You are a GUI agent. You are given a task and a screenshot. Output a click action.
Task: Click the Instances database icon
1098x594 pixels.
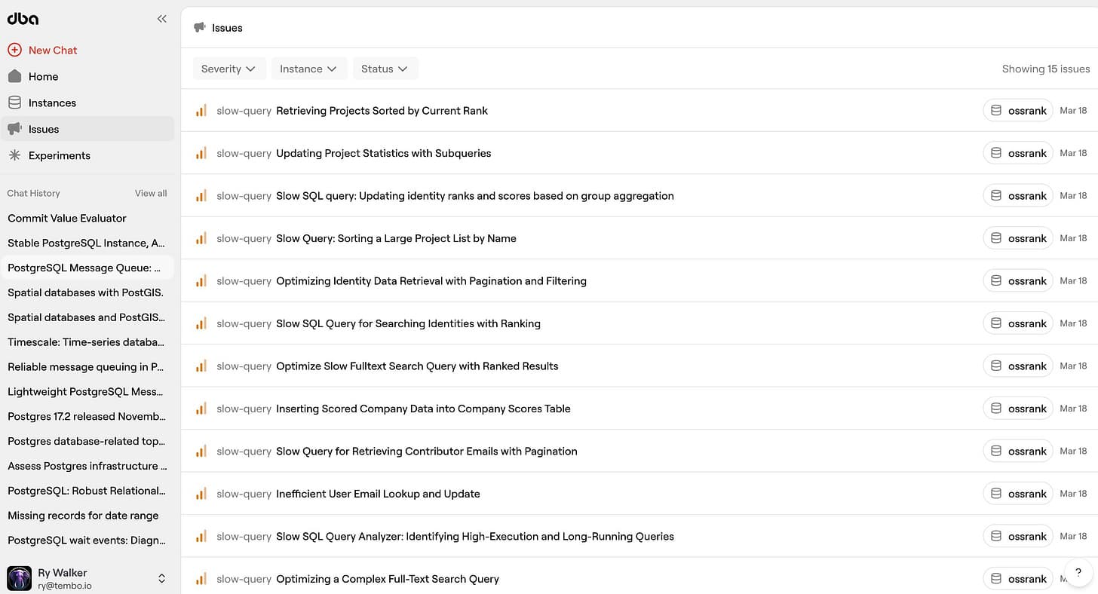click(14, 103)
